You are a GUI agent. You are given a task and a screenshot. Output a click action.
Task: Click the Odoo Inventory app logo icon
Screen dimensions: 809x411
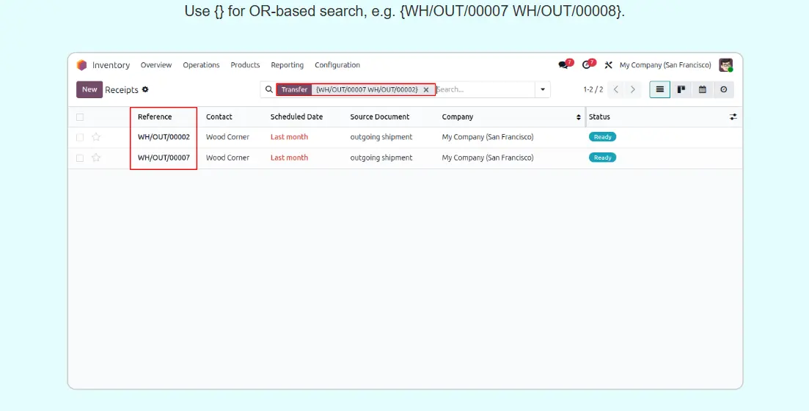(81, 65)
